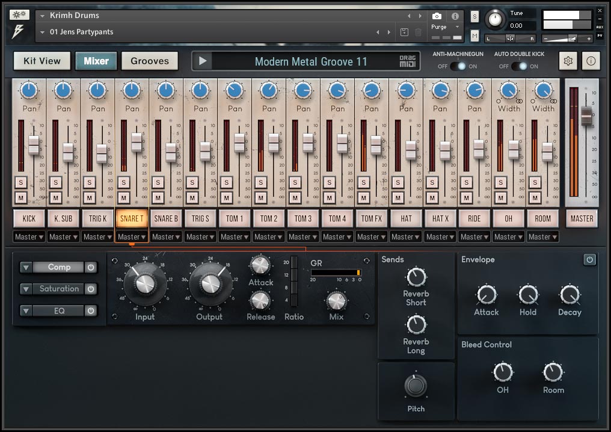Image resolution: width=611 pixels, height=432 pixels.
Task: Click the compressor Input knob
Action: coord(145,284)
